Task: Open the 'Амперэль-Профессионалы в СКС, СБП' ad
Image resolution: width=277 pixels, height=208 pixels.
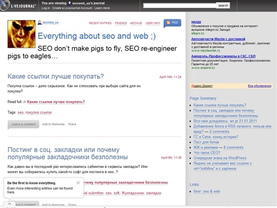Action: coord(223,56)
